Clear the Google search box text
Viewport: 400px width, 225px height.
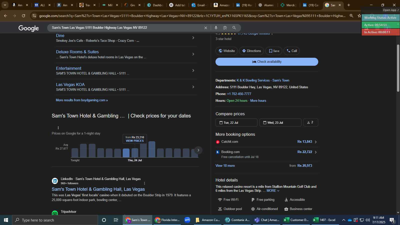tap(206, 28)
